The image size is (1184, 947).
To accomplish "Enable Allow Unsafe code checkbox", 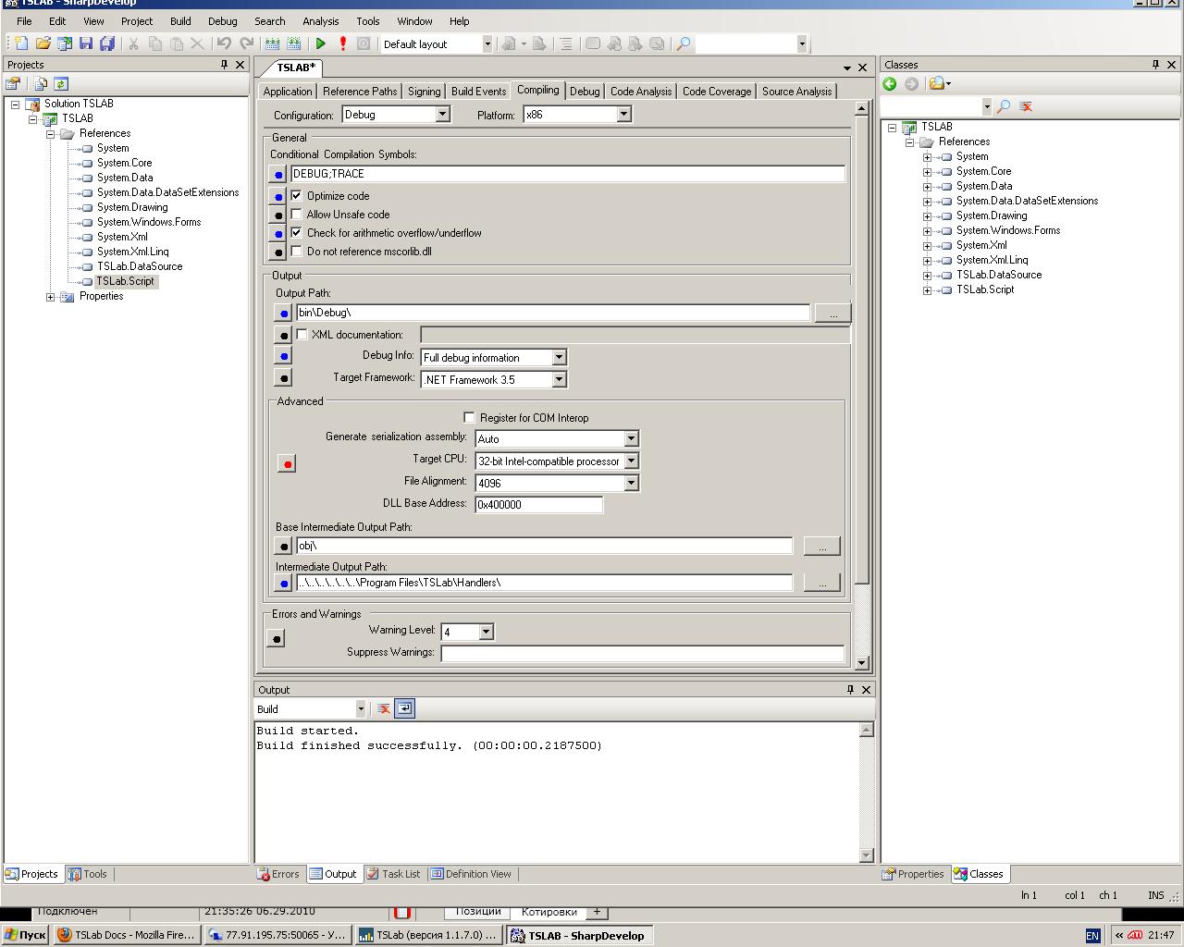I will click(297, 215).
